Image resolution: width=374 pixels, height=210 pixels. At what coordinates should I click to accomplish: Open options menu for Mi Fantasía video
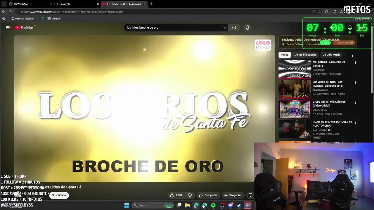coord(355,62)
